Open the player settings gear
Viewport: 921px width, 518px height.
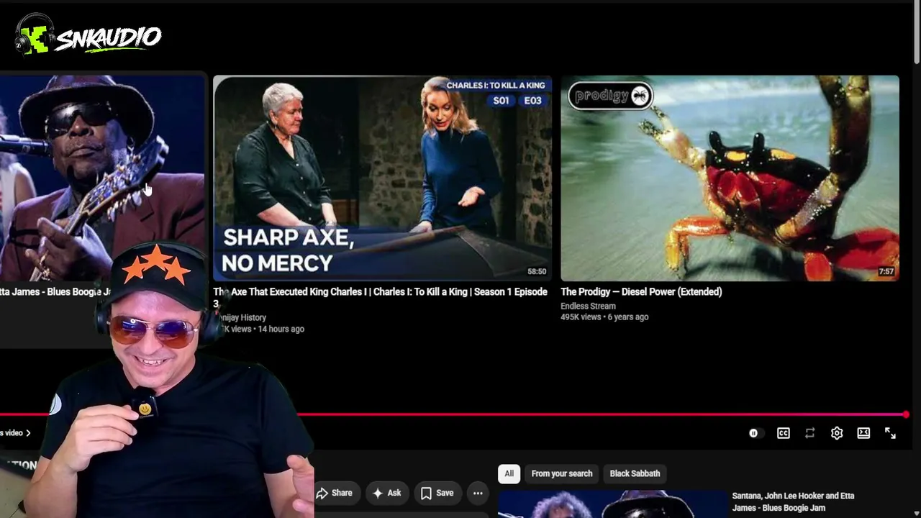pos(837,433)
